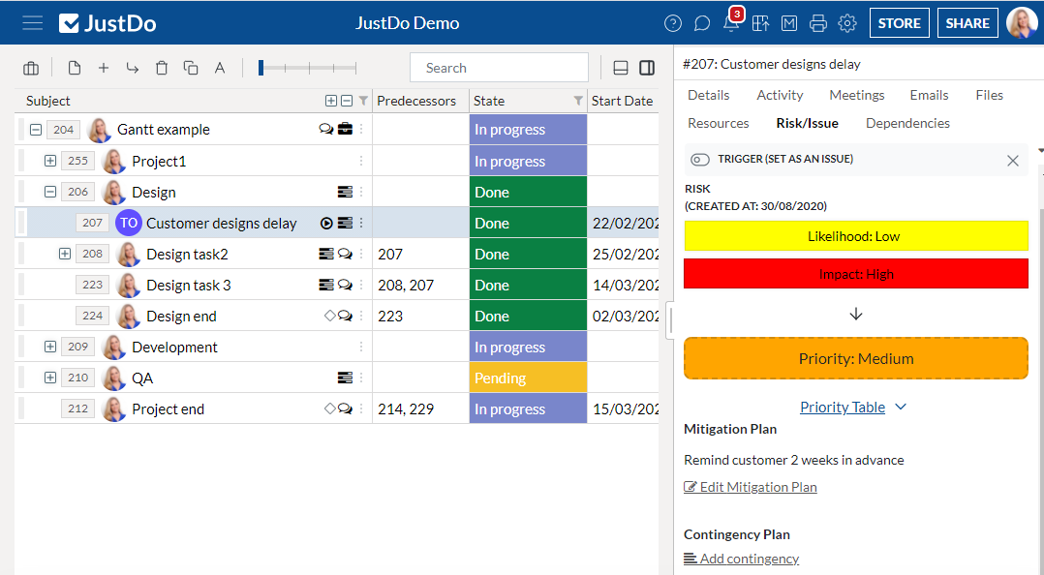
Task: Select the Design task 3 row subject
Action: point(189,285)
